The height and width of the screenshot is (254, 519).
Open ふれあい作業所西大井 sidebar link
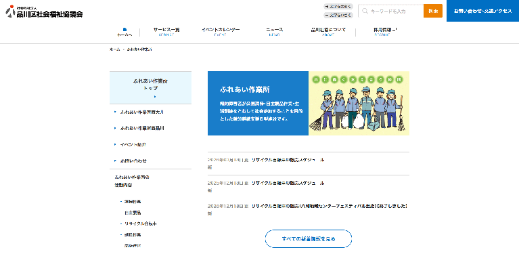[142, 112]
